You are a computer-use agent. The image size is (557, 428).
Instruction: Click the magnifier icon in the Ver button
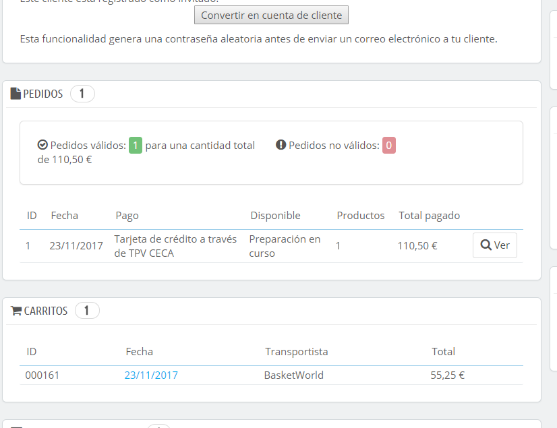tap(486, 245)
